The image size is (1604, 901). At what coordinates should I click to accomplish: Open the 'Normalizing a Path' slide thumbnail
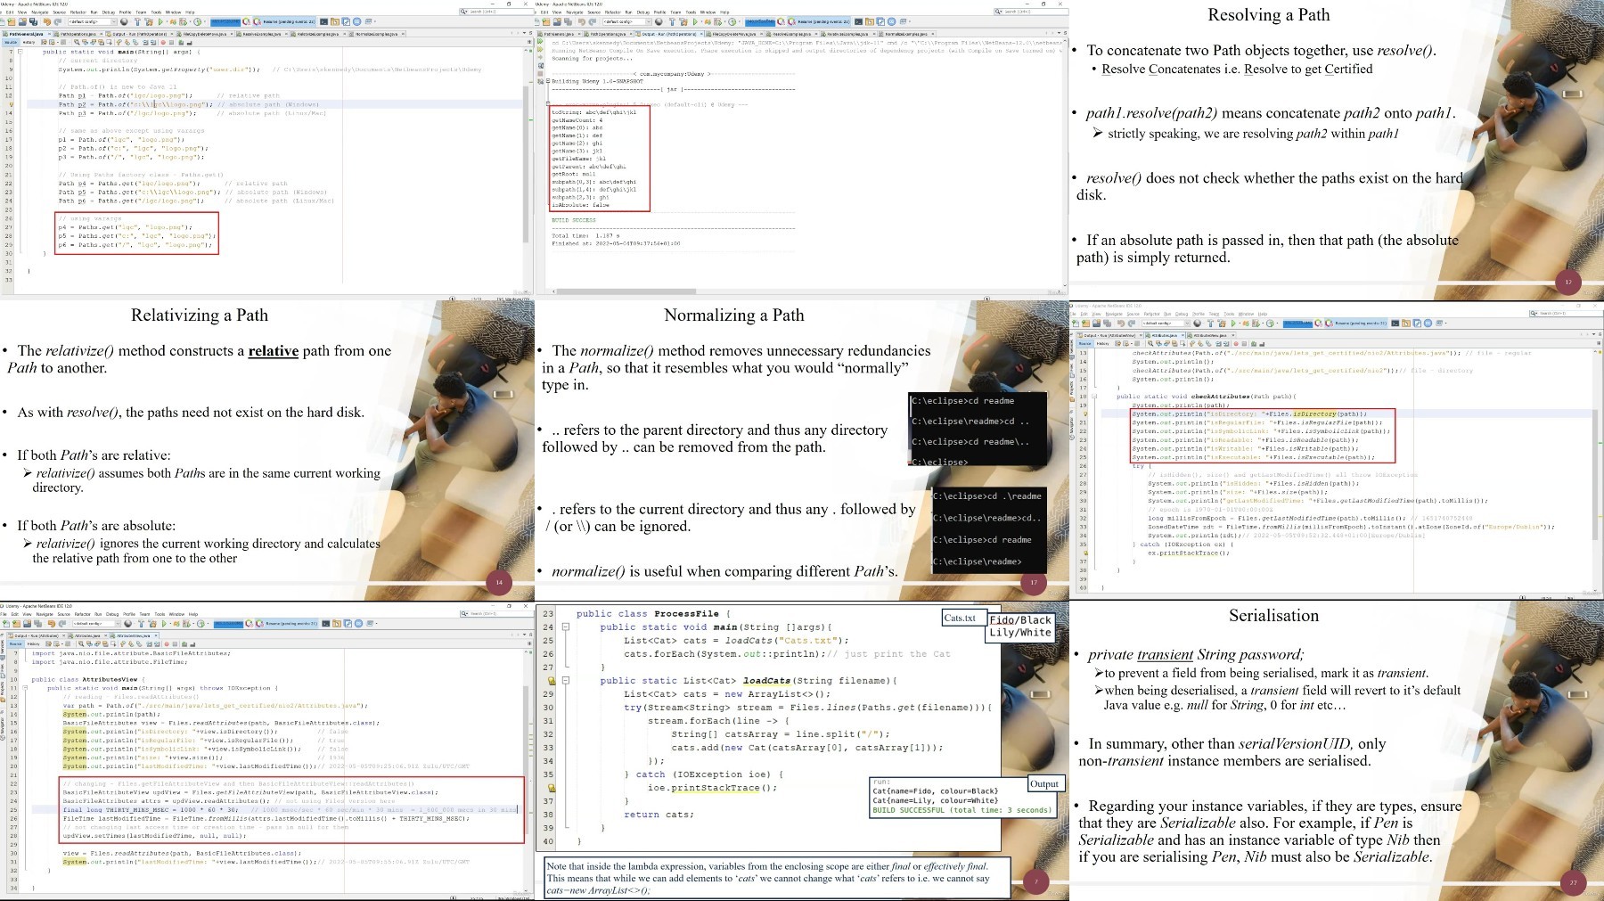[x=802, y=450]
